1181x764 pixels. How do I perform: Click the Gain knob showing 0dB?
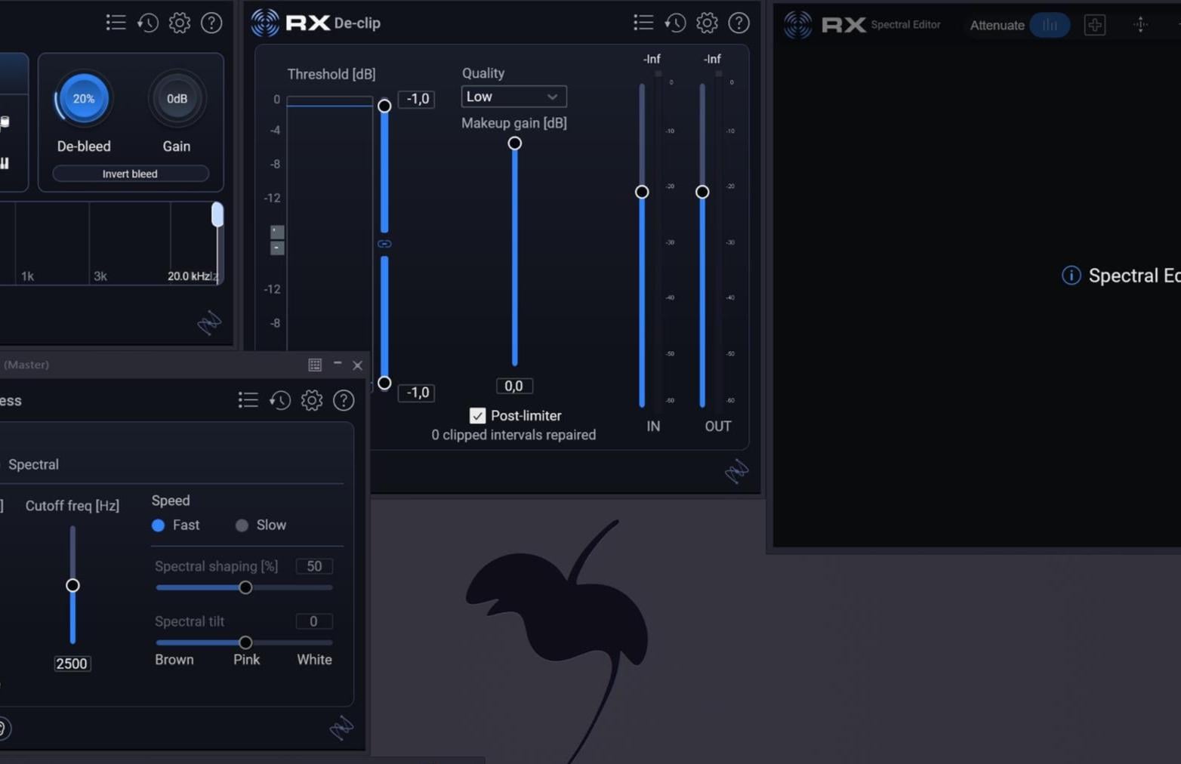(177, 98)
